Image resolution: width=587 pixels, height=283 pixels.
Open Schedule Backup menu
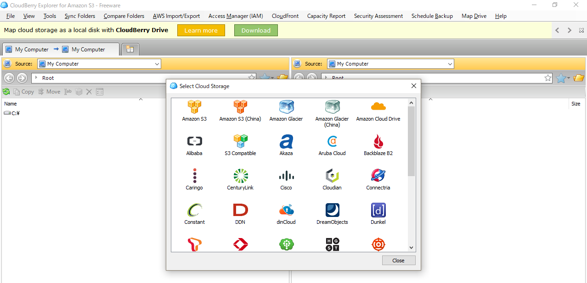point(432,16)
